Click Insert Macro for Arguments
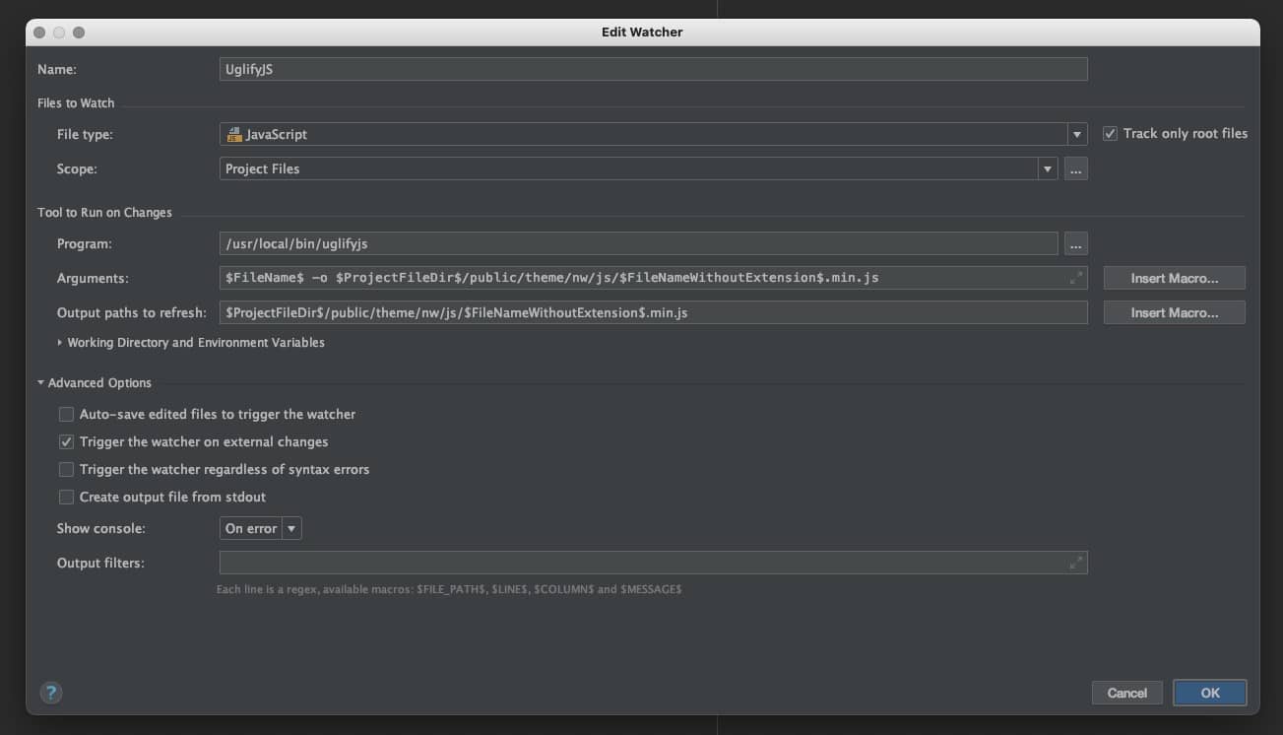Screen dimensions: 1283x735 [1174, 279]
